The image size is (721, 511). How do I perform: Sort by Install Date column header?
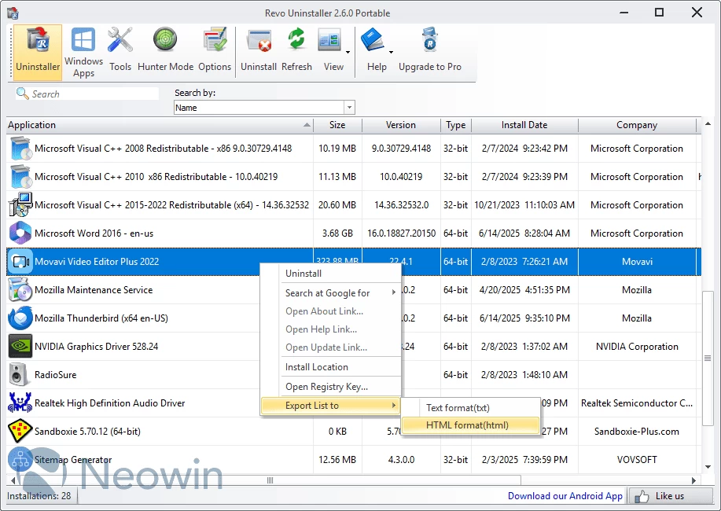tap(524, 125)
